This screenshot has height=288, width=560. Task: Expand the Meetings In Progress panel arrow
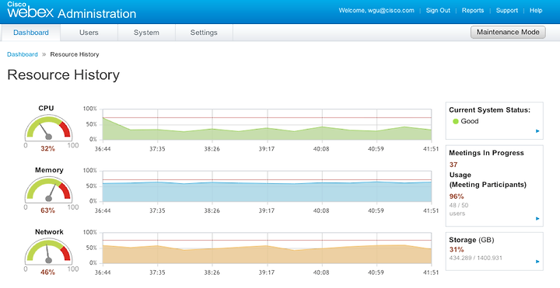pos(537,218)
